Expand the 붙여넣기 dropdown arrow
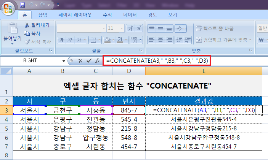 pyautogui.click(x=12, y=44)
